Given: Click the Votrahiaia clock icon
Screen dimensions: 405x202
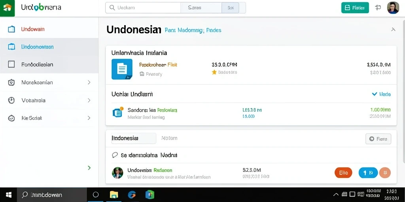Looking at the screenshot, I should [x=11, y=100].
